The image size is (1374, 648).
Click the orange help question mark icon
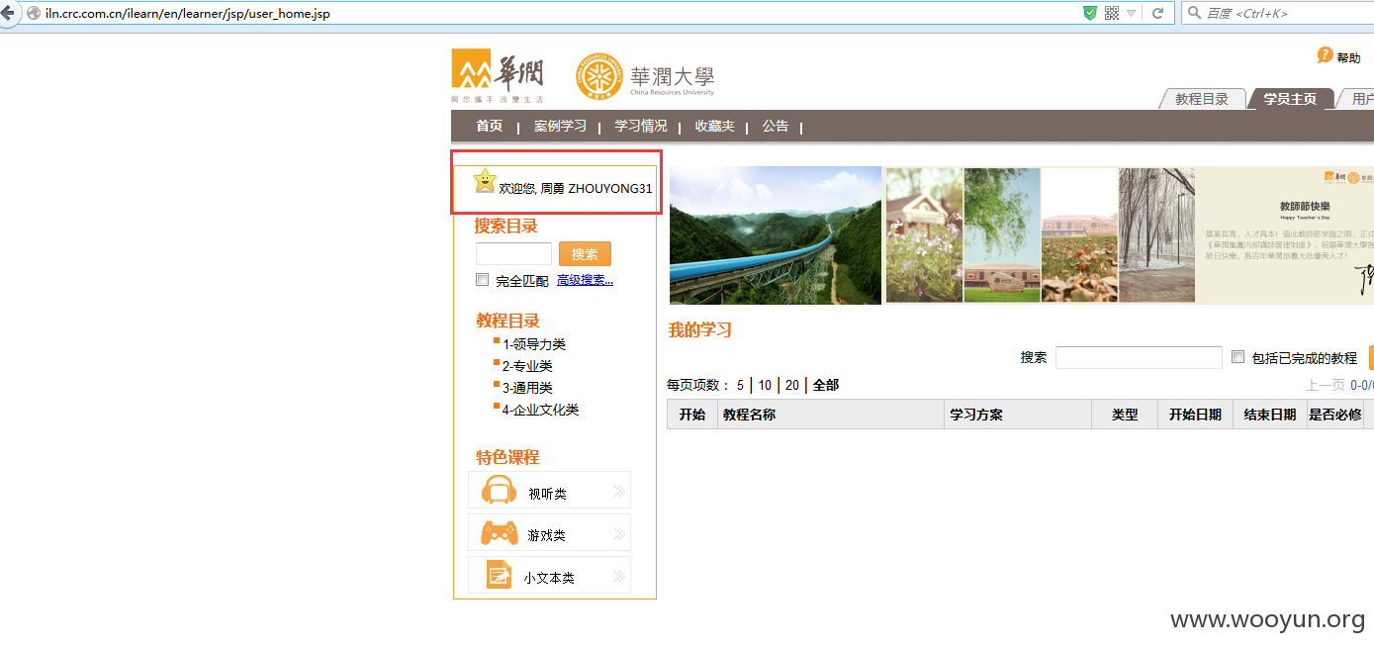click(1325, 55)
